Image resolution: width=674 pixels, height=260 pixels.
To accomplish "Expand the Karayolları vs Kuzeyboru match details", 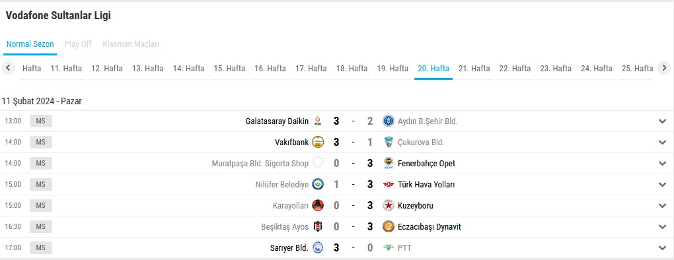I will (x=662, y=205).
